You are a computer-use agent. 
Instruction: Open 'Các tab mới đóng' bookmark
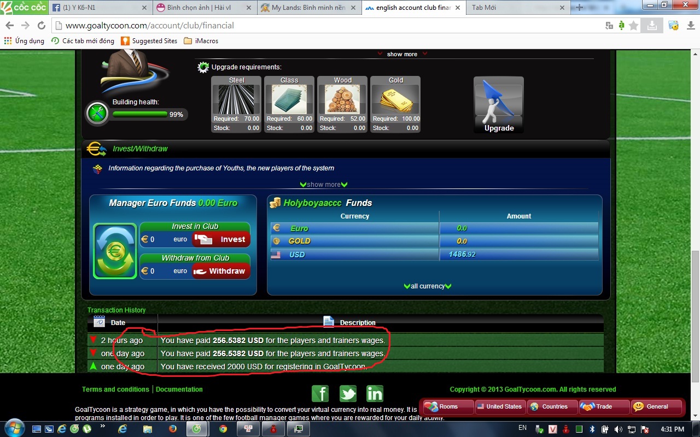pos(83,41)
